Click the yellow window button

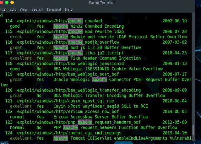point(12,2)
